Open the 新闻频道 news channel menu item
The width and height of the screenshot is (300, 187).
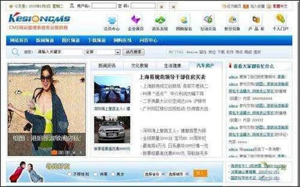[45, 41]
